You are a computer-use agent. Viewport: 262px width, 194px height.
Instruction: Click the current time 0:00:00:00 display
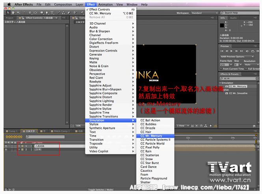[14, 137]
